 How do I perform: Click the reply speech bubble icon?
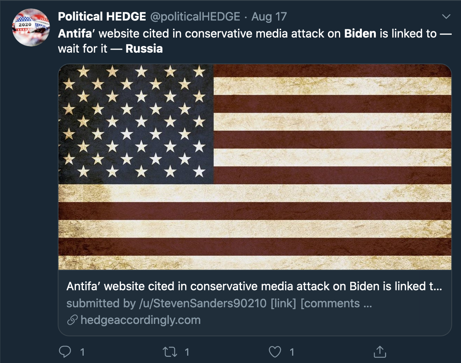click(65, 351)
